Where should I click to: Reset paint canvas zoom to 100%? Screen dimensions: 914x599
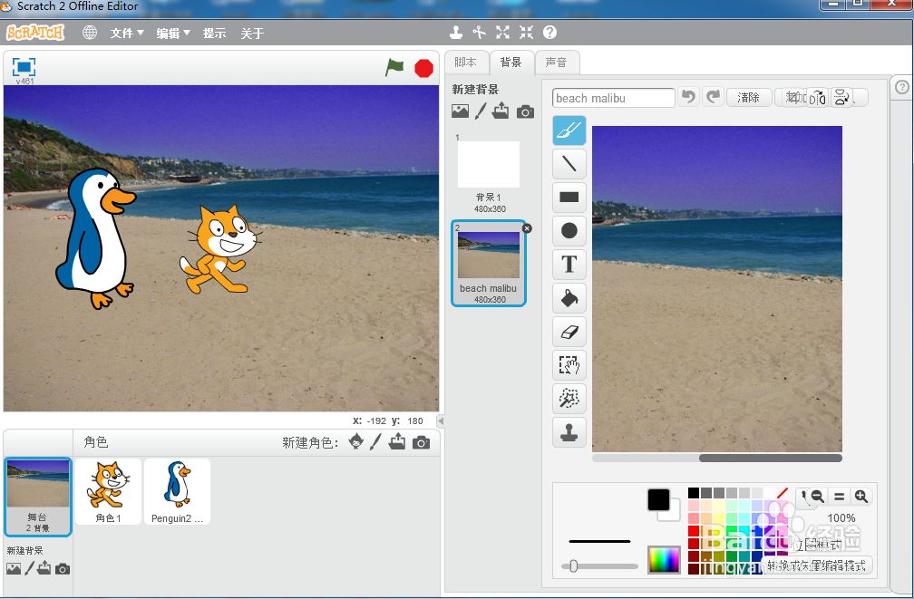(840, 497)
